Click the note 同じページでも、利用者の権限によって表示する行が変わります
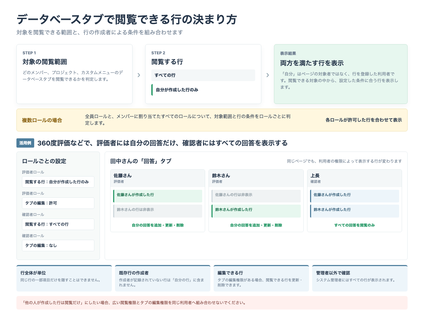 click(344, 161)
